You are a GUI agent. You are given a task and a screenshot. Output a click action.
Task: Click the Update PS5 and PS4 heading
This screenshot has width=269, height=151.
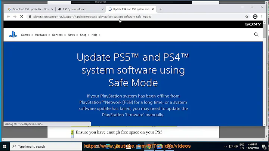[133, 70]
